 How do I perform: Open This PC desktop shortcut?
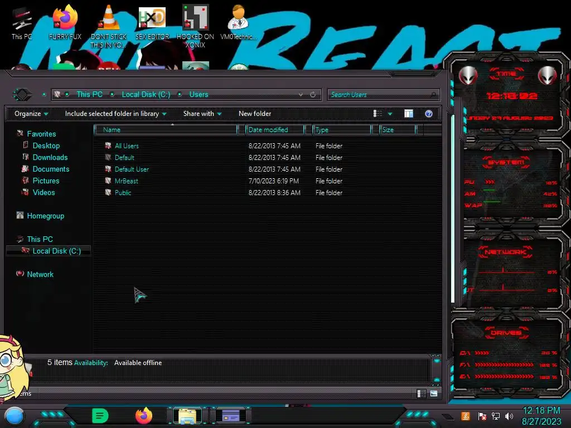tap(22, 22)
